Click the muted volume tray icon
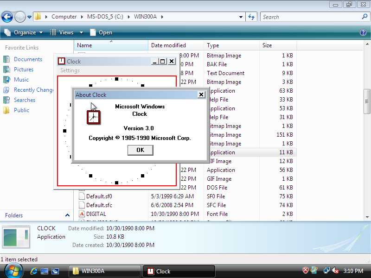 (x=336, y=271)
